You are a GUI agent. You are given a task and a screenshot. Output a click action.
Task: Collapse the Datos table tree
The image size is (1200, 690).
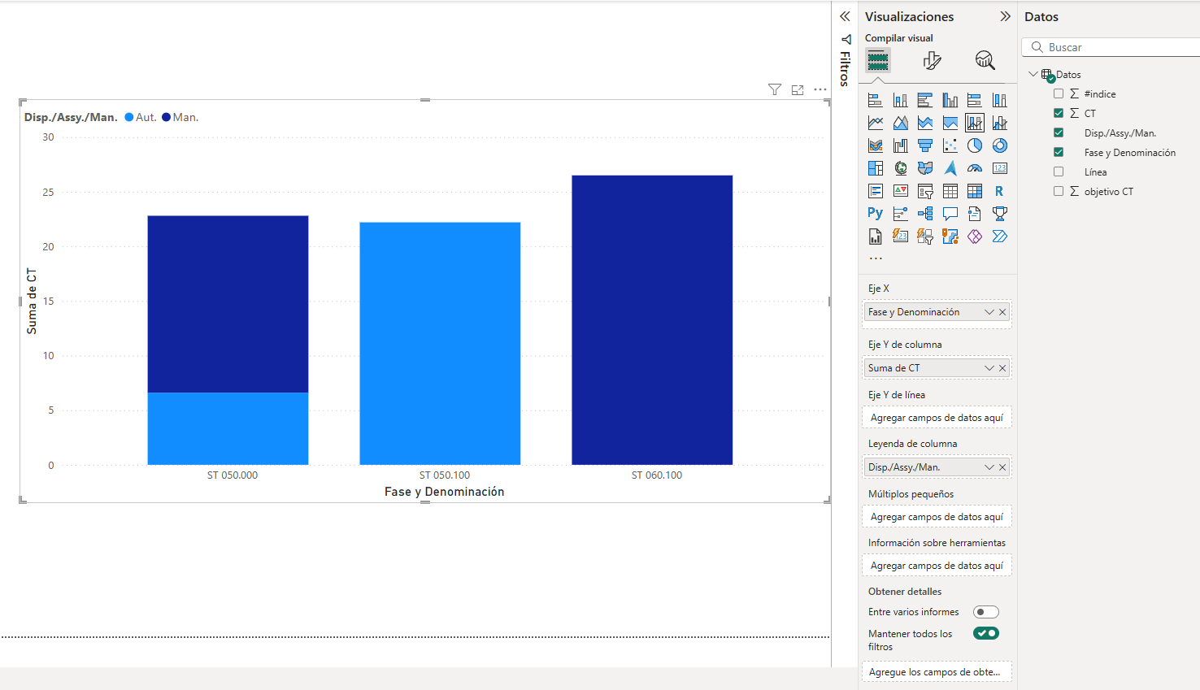point(1033,74)
